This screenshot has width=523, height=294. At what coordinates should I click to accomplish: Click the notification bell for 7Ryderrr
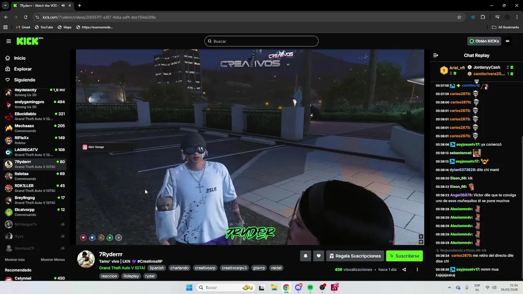[x=305, y=256]
